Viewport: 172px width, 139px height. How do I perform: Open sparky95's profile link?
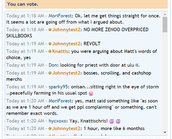58,87
